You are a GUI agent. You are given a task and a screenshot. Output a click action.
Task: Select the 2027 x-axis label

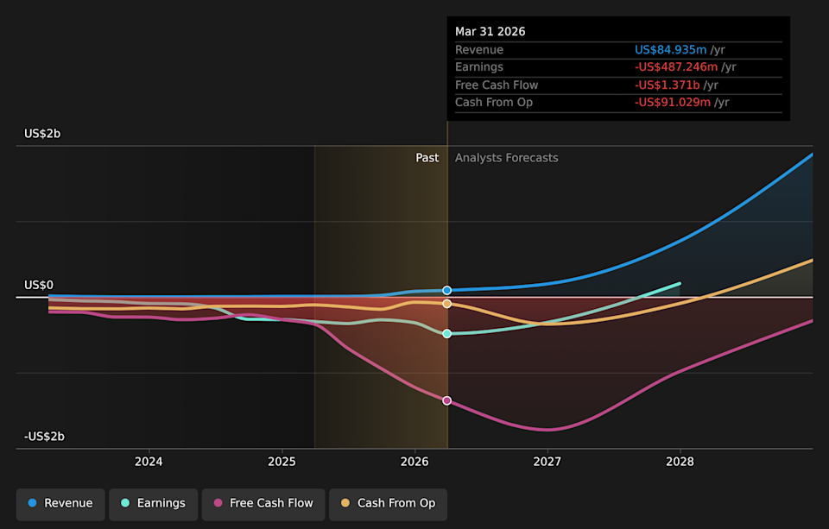[x=547, y=462]
